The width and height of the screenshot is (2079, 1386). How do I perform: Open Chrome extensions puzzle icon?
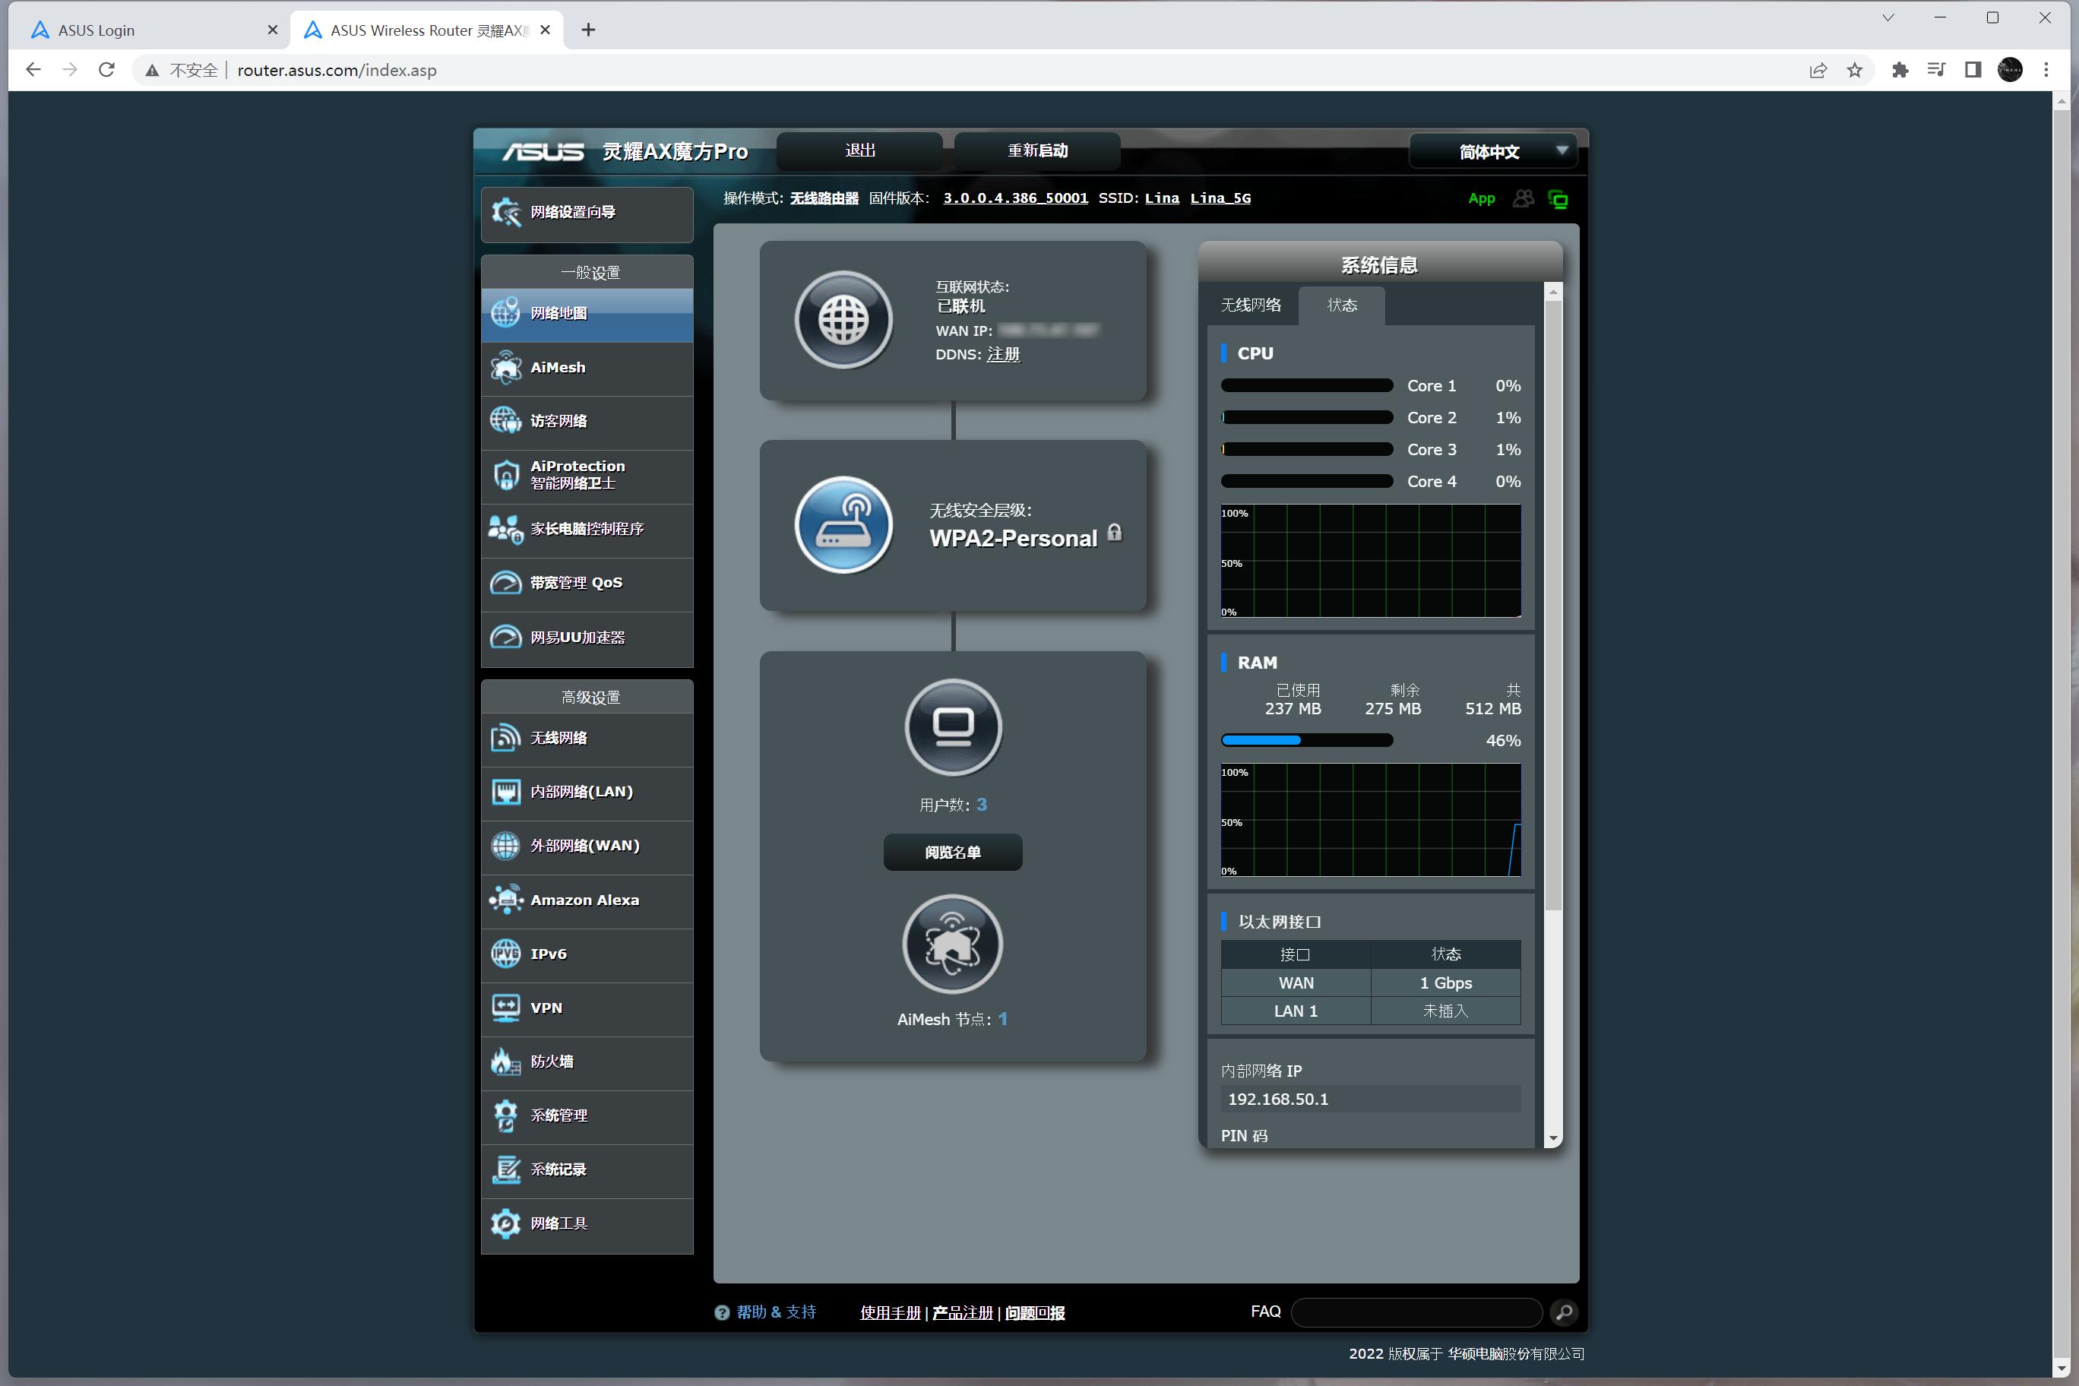point(1899,70)
